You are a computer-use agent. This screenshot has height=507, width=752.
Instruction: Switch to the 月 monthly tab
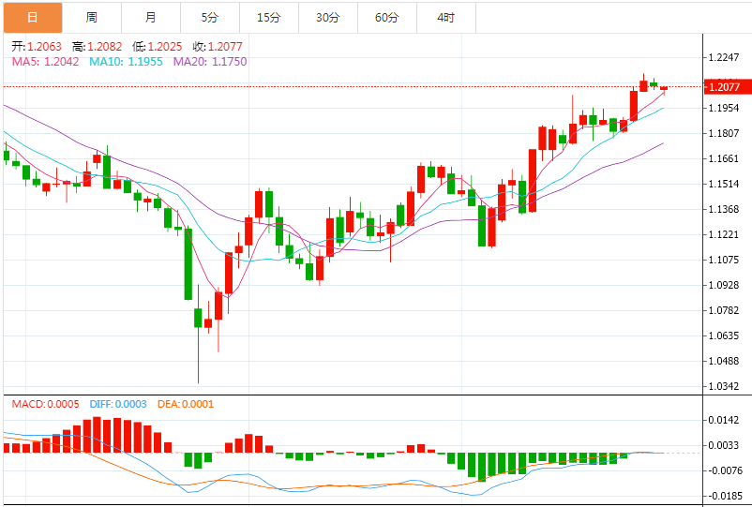coord(151,18)
